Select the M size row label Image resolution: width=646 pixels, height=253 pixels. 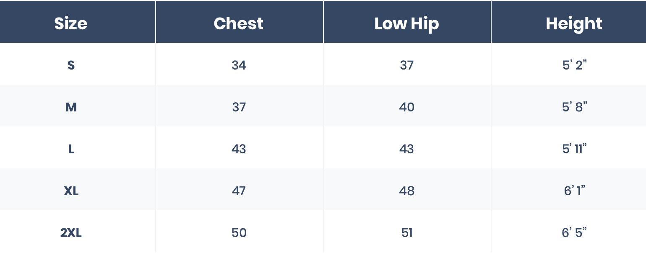[71, 107]
